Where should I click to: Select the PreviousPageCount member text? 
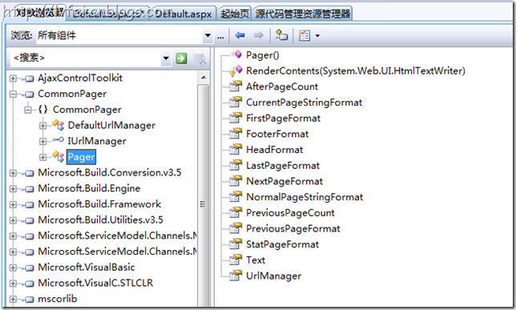pos(290,213)
